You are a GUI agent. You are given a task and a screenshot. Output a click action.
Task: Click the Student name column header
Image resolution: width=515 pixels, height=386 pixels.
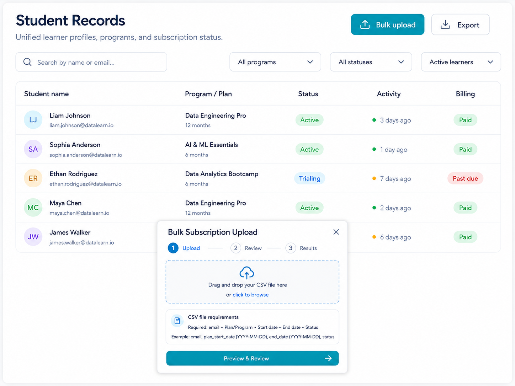pyautogui.click(x=47, y=94)
